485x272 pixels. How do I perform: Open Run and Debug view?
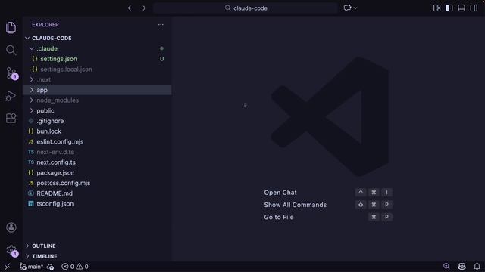tap(11, 96)
